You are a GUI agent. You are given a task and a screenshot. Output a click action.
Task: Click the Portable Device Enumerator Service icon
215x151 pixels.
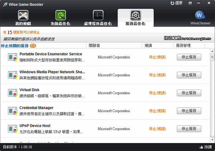[x=13, y=57]
